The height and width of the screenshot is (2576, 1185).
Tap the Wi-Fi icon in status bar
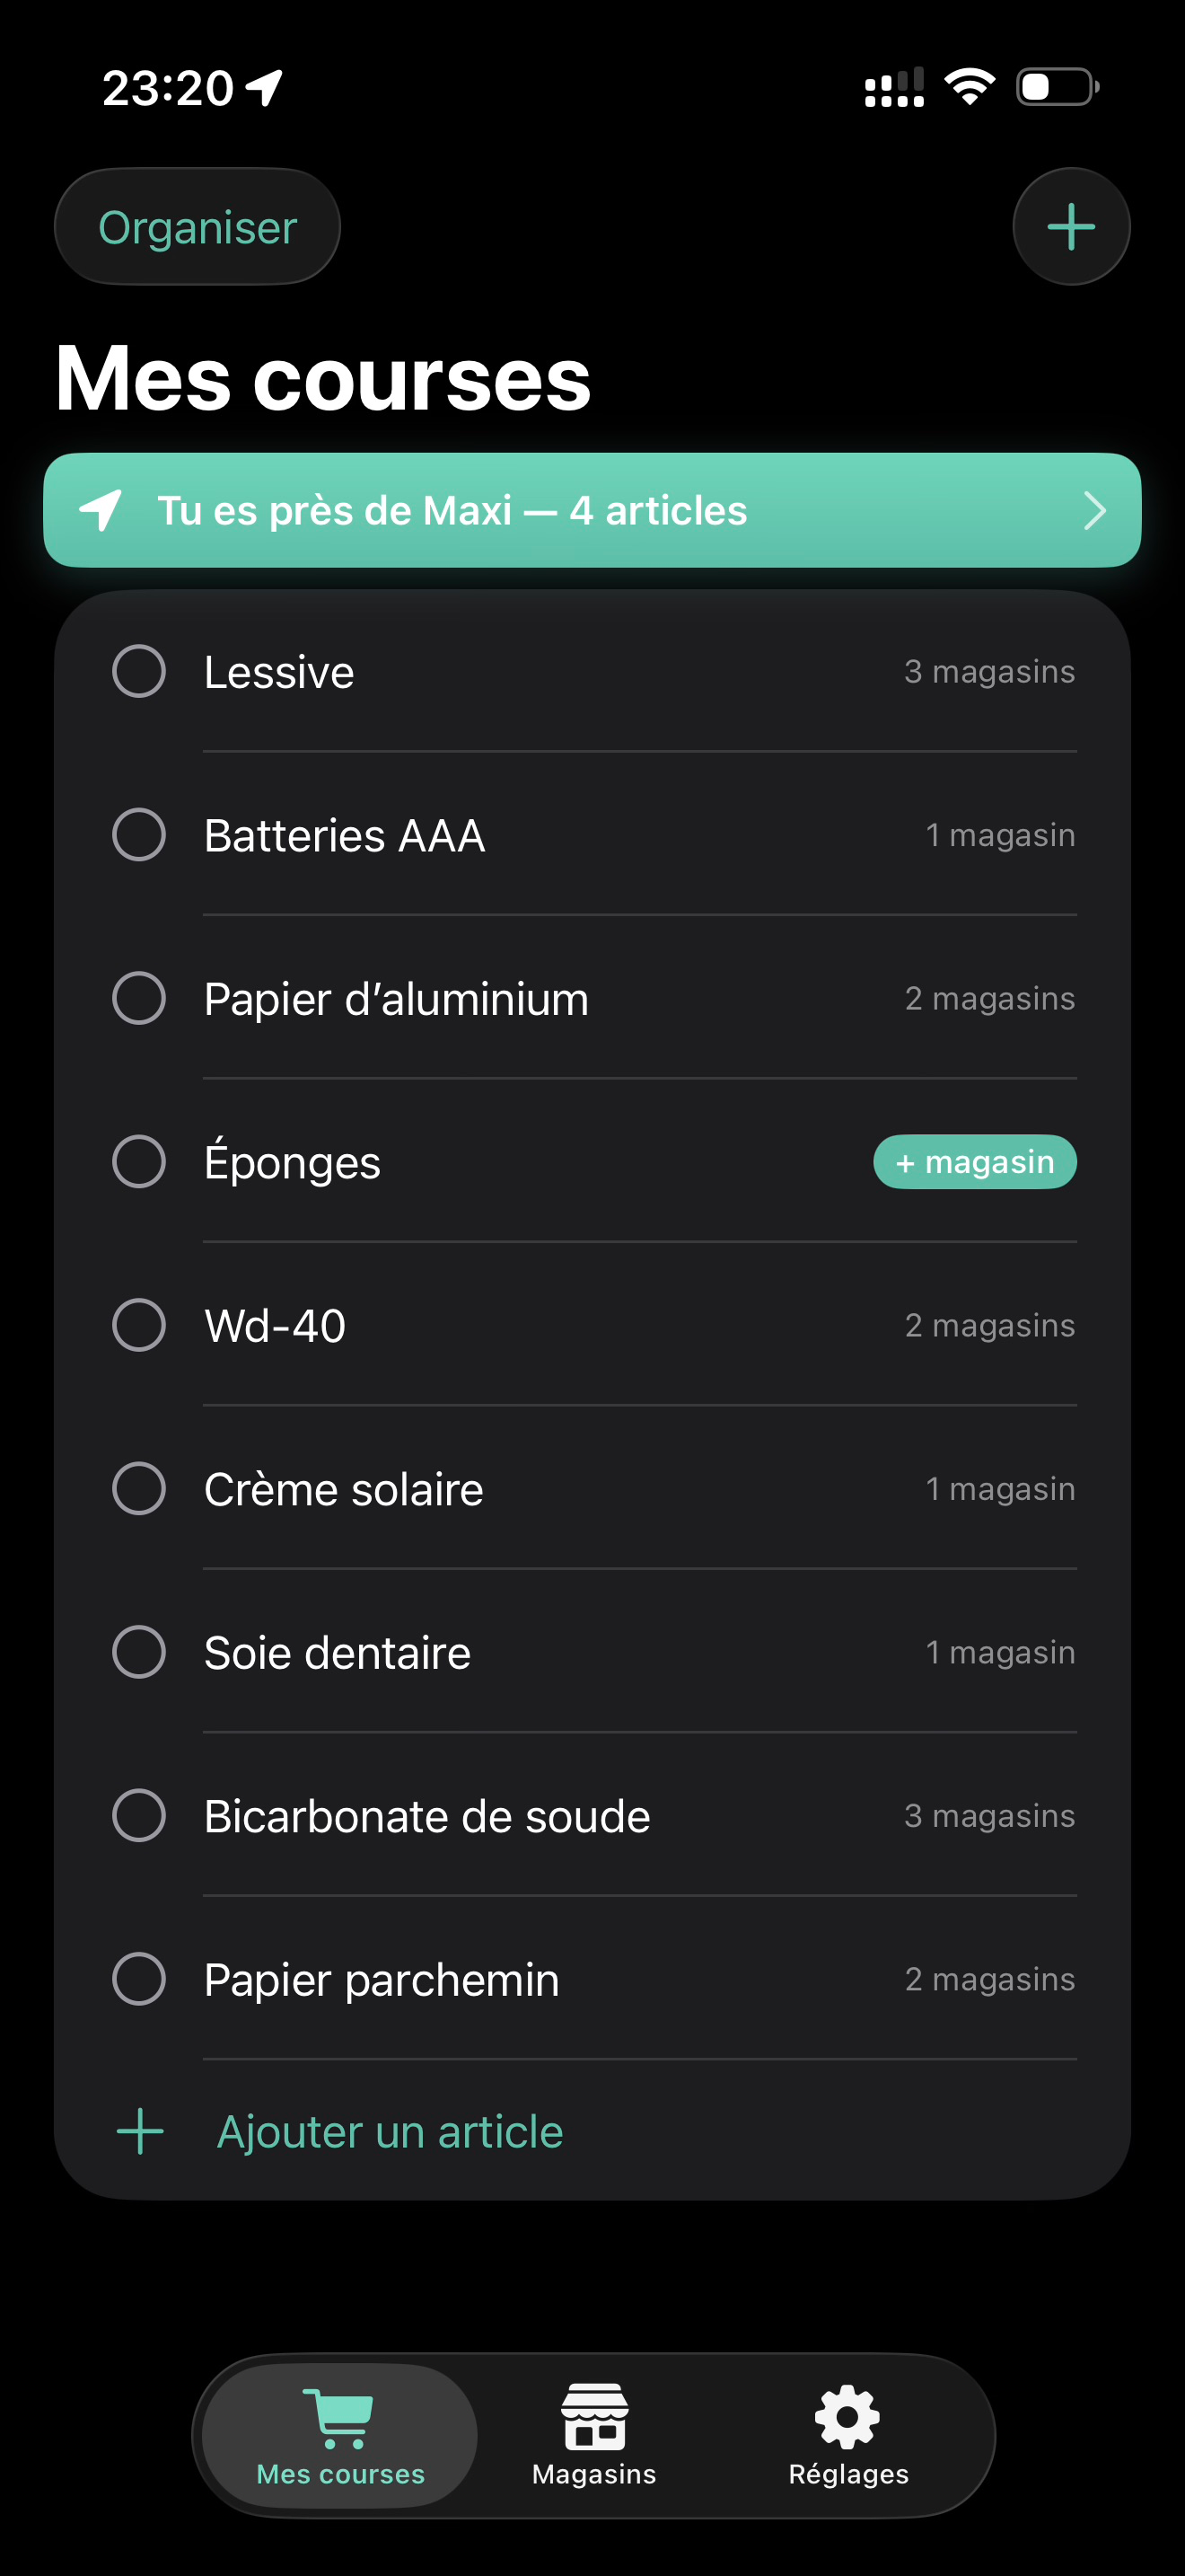pyautogui.click(x=970, y=87)
